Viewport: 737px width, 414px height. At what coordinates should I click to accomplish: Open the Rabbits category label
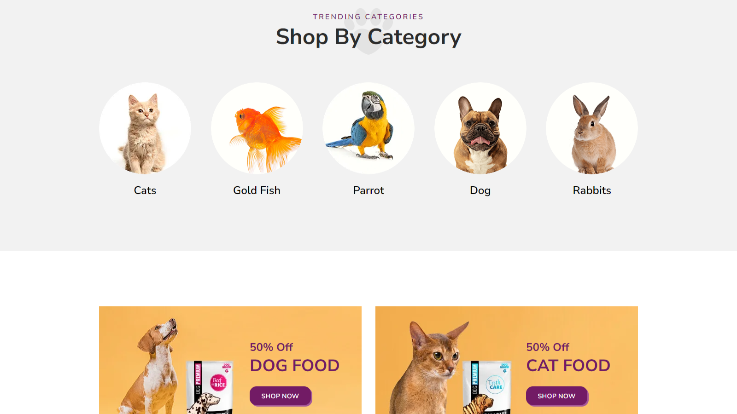click(x=592, y=190)
